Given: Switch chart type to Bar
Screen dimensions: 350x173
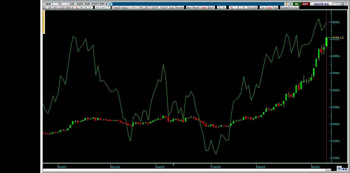Looking at the screenshot, I should click(189, 7).
